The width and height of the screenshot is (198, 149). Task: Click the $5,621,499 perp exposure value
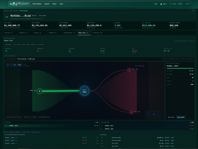tap(66, 25)
